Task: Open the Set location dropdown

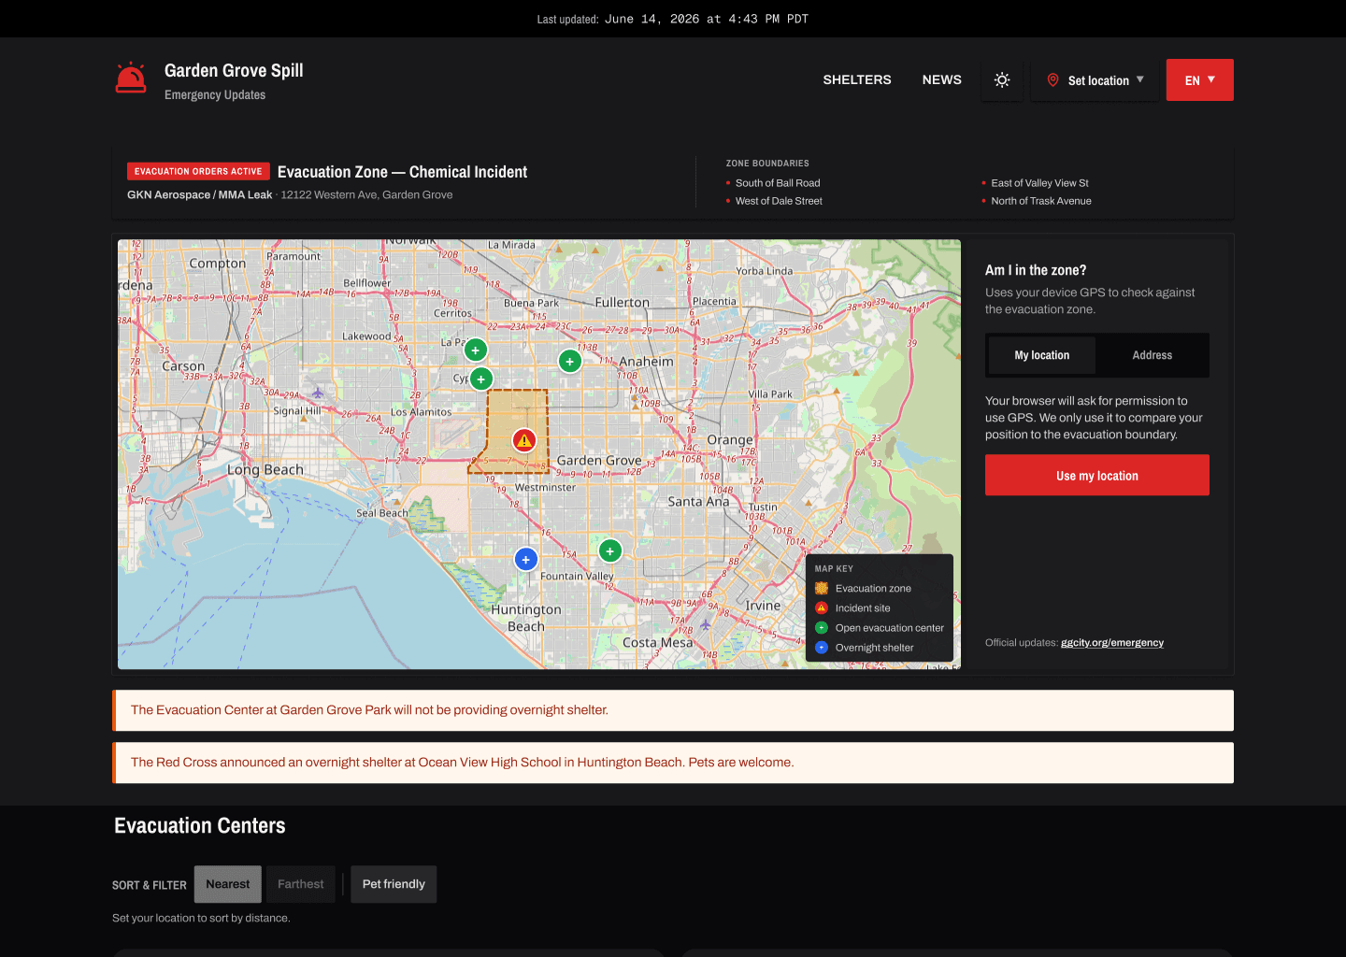Action: pos(1095,80)
